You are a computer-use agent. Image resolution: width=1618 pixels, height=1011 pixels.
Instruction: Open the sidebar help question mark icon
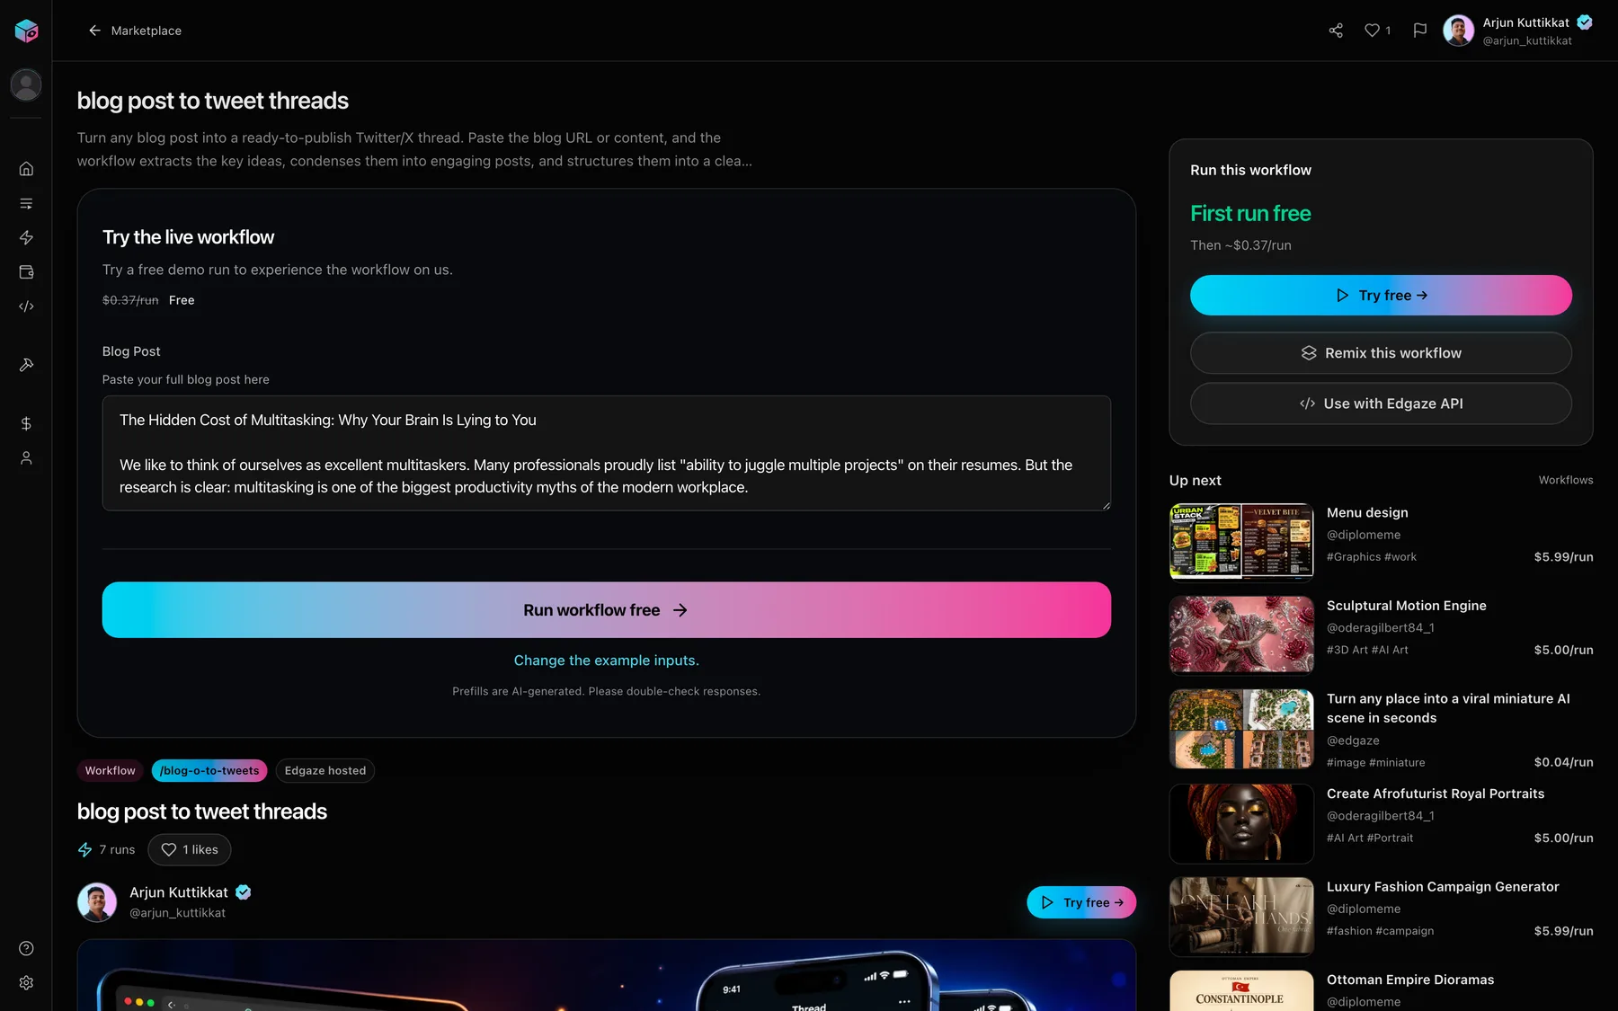point(26,948)
